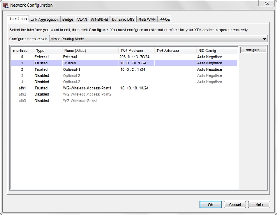This screenshot has height=215, width=277.
Task: Click the IPv6 Address column header
Action: [175, 51]
